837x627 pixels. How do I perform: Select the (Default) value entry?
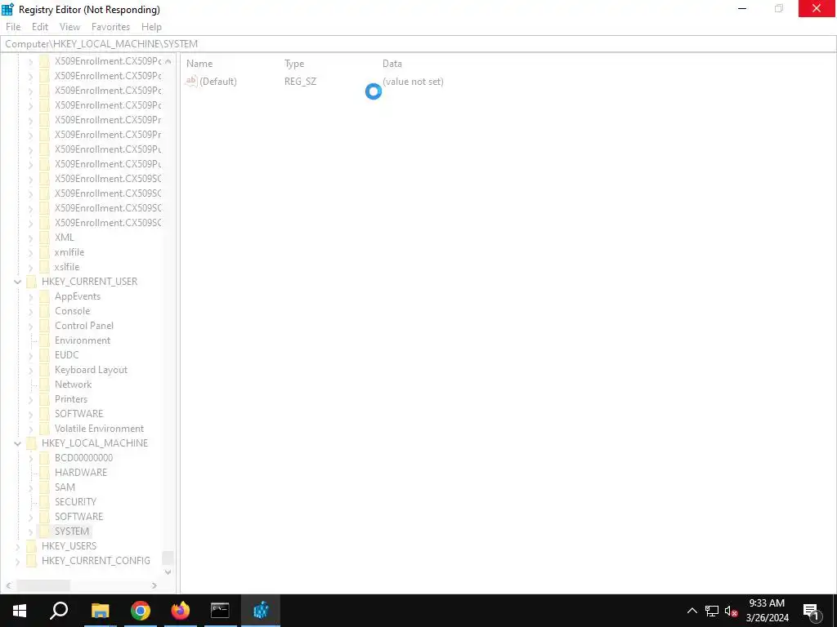pyautogui.click(x=217, y=82)
